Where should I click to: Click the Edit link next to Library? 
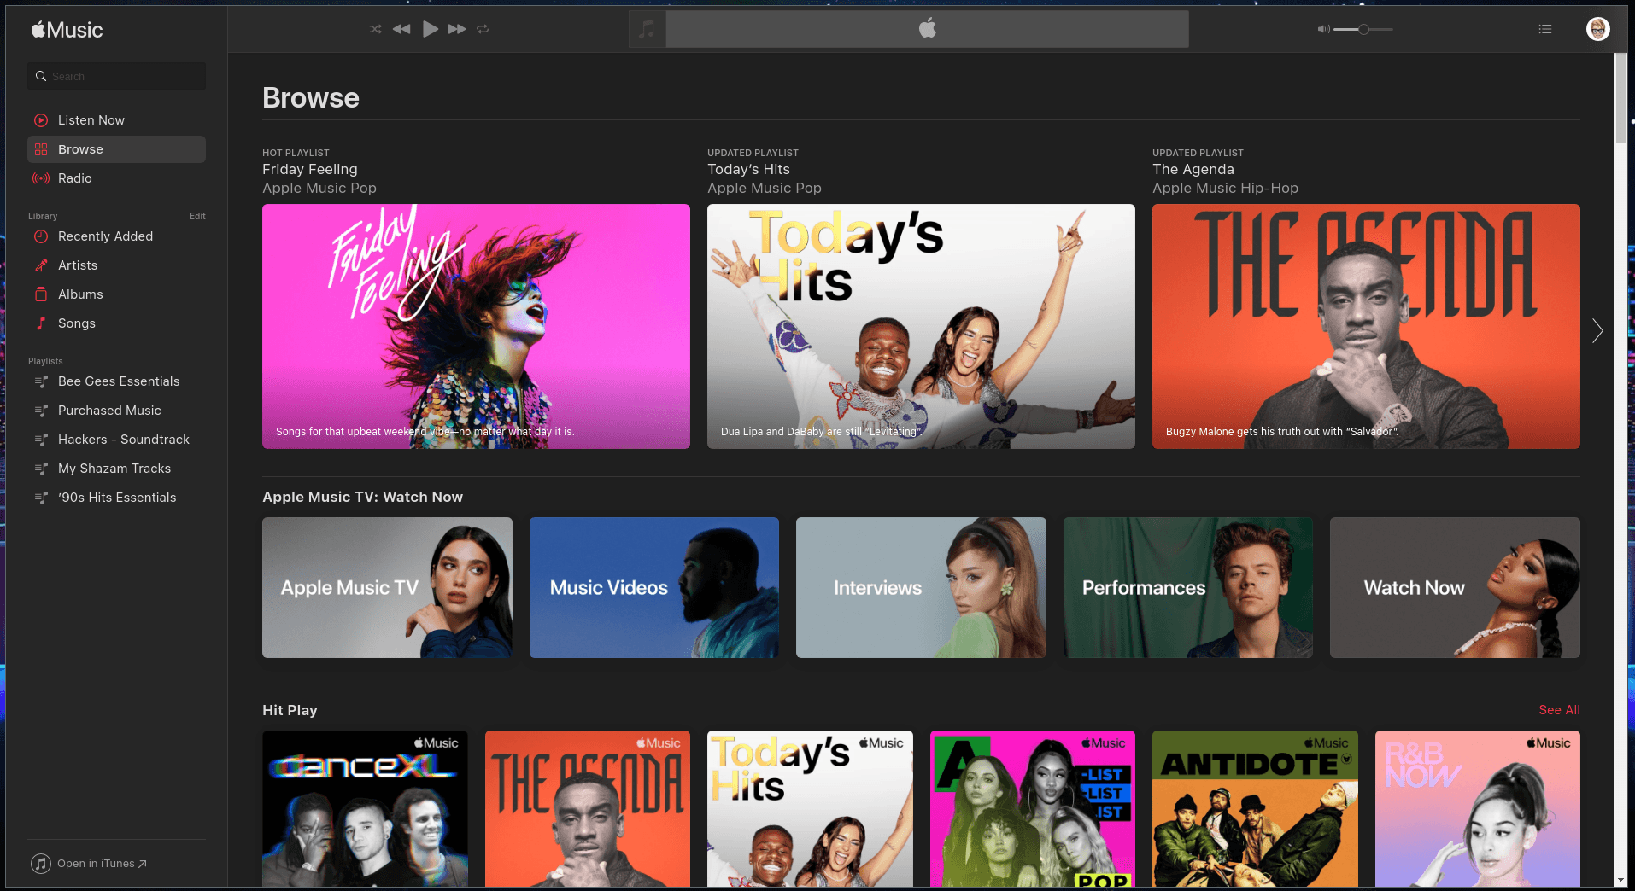tap(196, 216)
